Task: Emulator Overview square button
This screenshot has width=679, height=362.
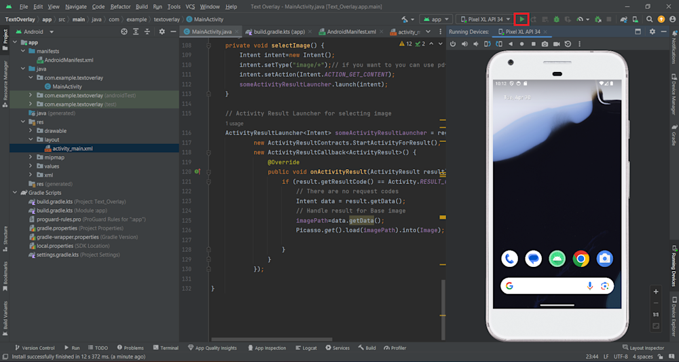Action: pos(534,43)
